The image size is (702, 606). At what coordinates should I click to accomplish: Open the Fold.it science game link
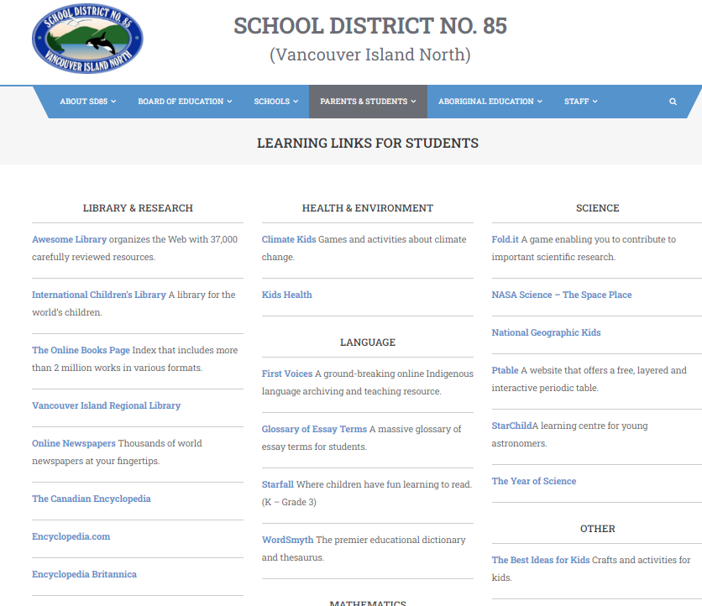point(505,239)
